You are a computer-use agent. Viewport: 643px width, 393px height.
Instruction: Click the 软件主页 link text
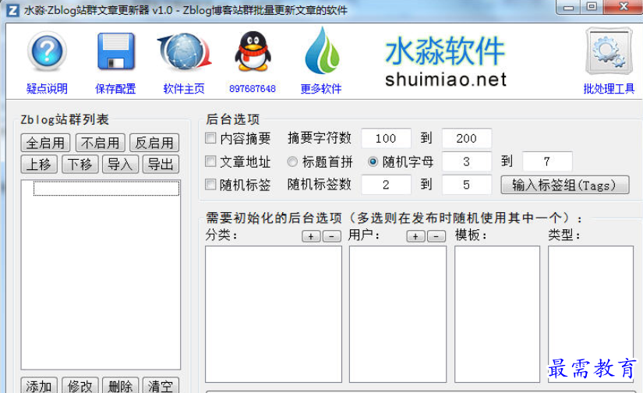pyautogui.click(x=184, y=89)
